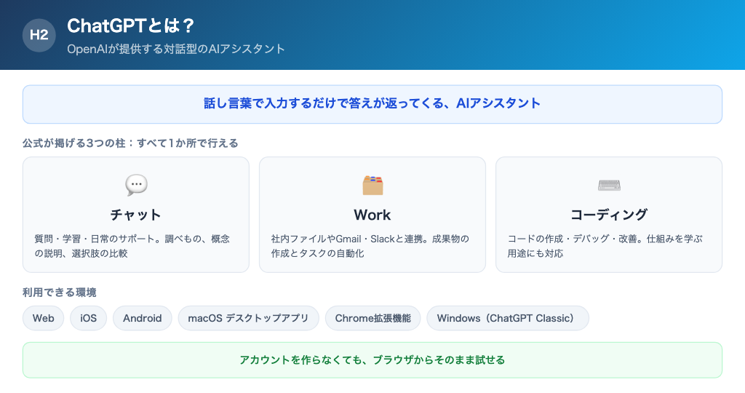Select the macOS デスクトップアプリ chip
The height and width of the screenshot is (393, 745).
[x=249, y=318]
